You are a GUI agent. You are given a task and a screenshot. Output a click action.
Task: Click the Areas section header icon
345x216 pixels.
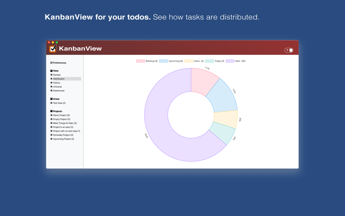coord(51,99)
